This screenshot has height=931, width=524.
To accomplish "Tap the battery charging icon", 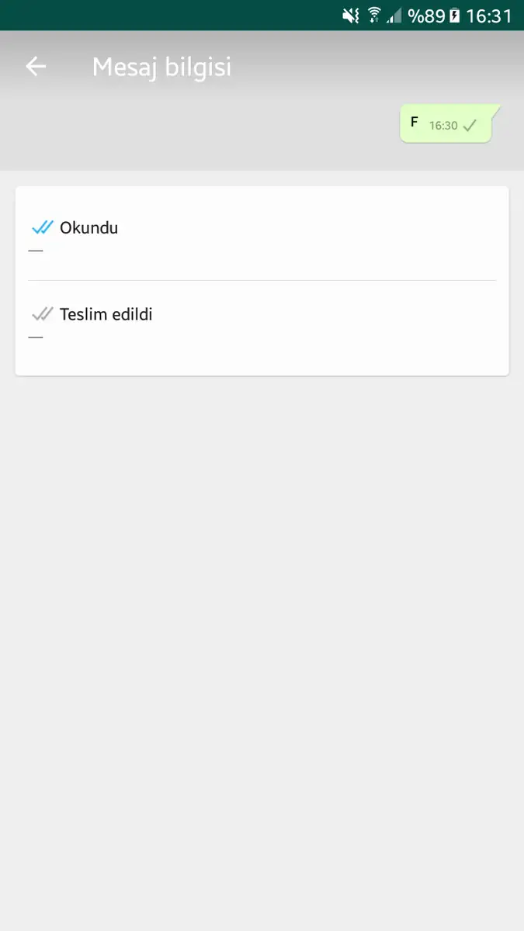I will [x=454, y=16].
